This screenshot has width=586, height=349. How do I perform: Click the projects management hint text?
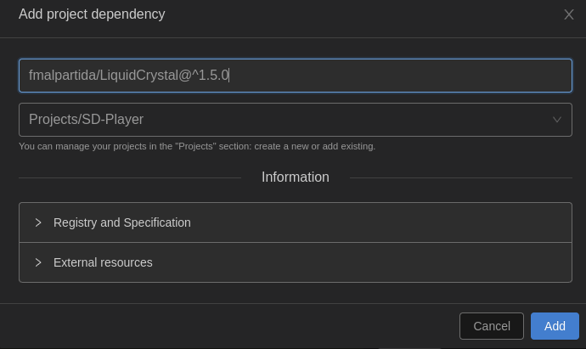[x=197, y=146]
